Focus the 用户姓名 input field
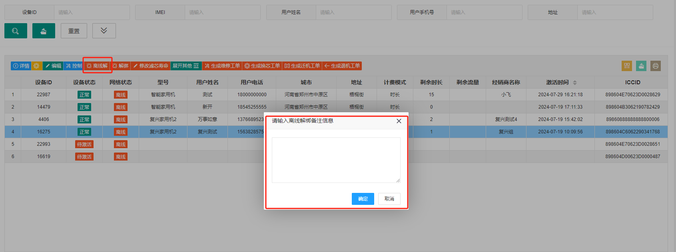676x252 pixels. (x=354, y=12)
